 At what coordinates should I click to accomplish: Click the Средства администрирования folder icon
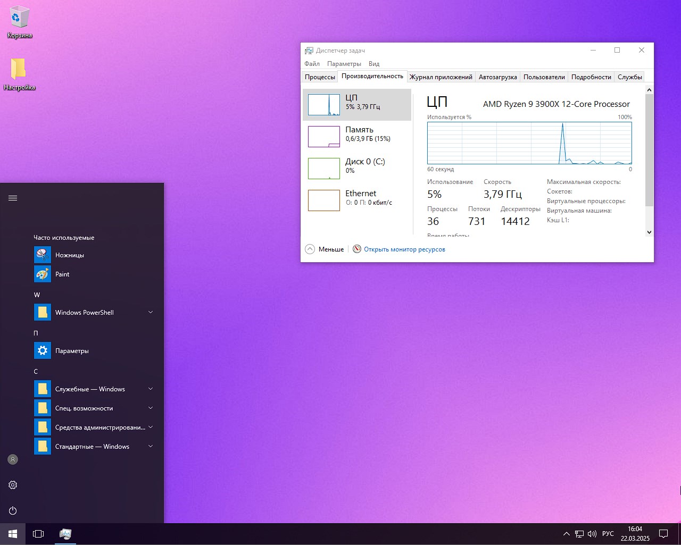pos(43,427)
